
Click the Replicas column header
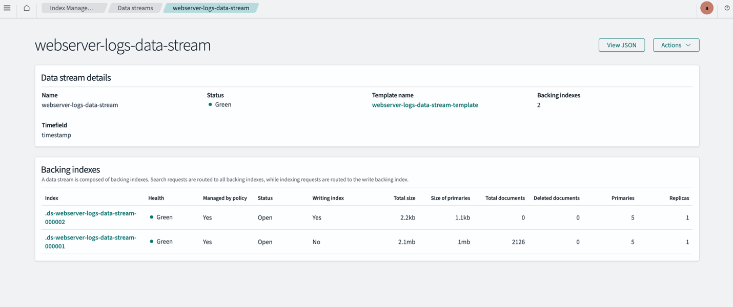(x=679, y=198)
